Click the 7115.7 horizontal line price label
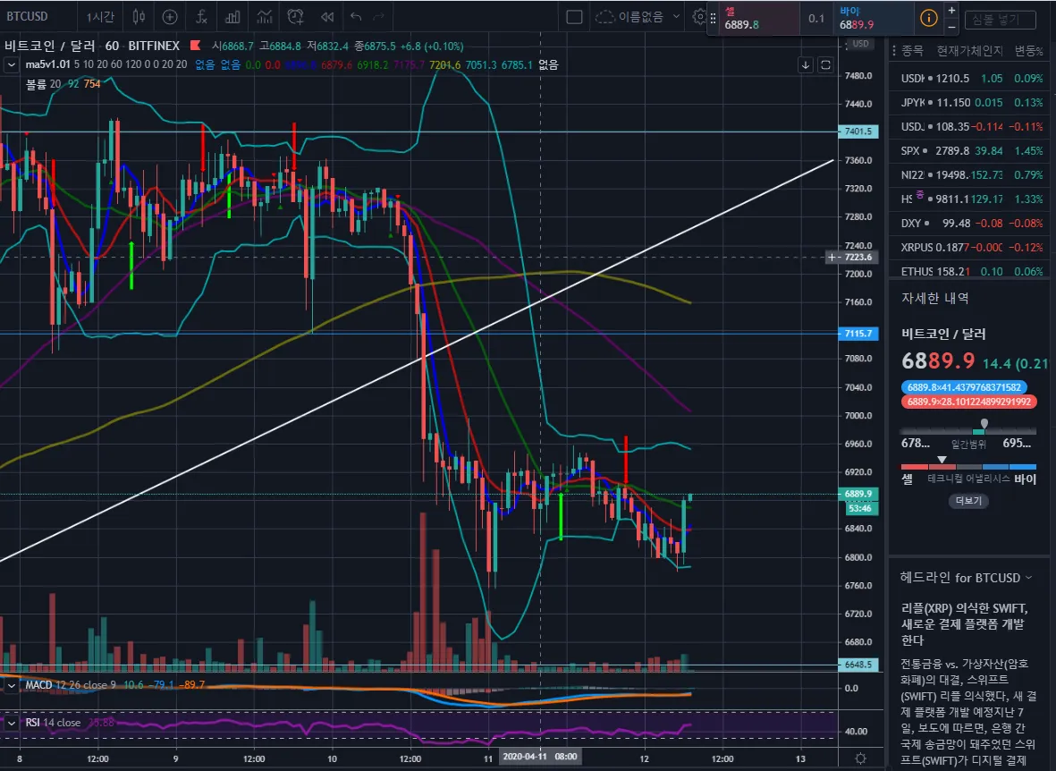1056x771 pixels. (858, 334)
